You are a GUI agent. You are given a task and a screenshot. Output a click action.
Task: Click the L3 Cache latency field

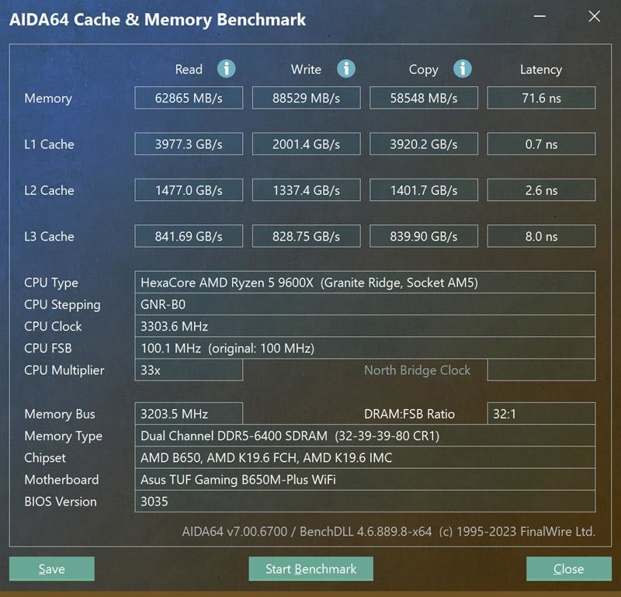coord(541,236)
